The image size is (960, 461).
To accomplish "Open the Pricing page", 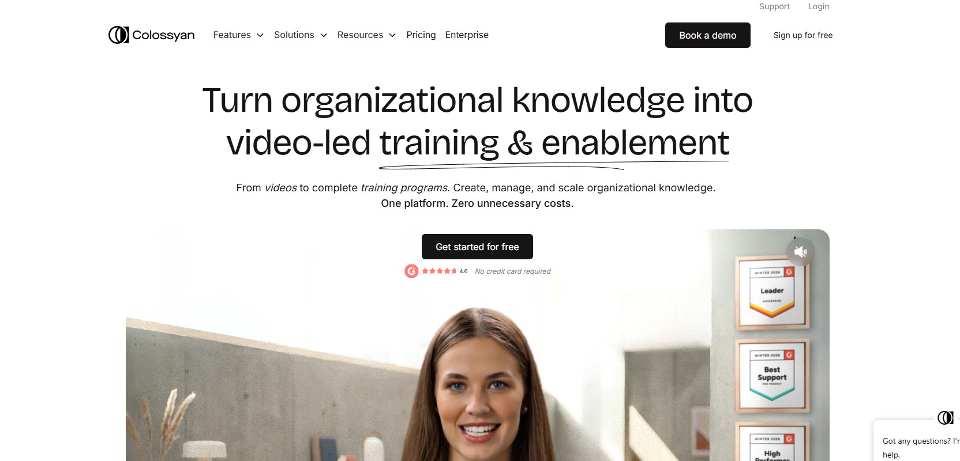I will coord(421,35).
